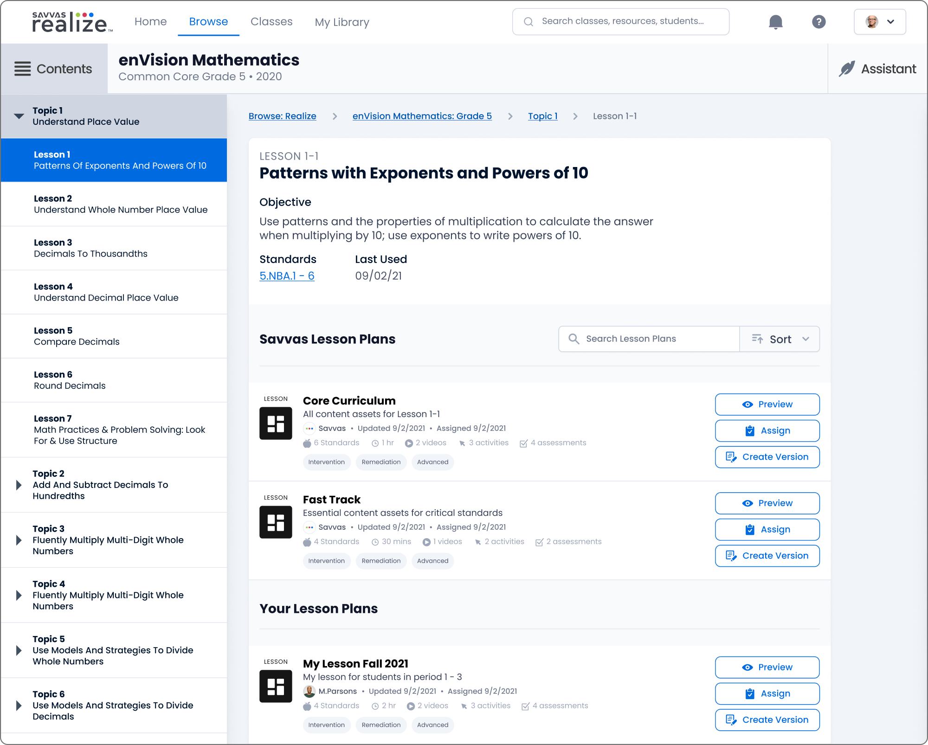Expand Topic 4 arrow
The width and height of the screenshot is (928, 745).
[19, 595]
